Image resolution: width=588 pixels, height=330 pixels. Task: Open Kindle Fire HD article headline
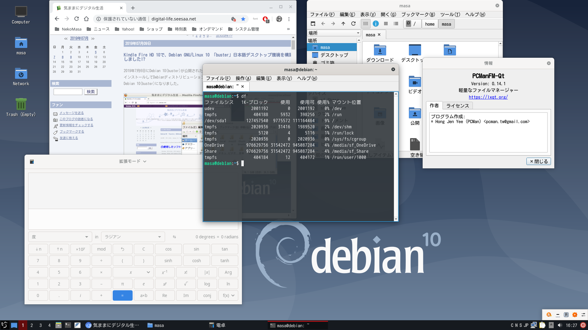(207, 57)
